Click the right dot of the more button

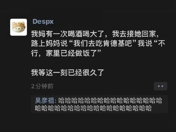[162, 86]
